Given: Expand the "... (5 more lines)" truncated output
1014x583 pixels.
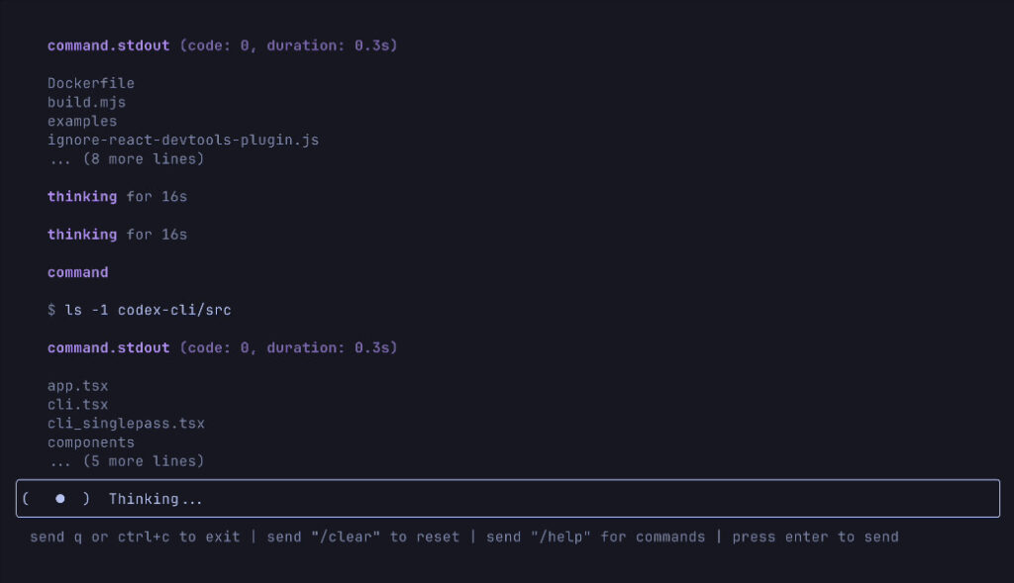Looking at the screenshot, I should (126, 461).
